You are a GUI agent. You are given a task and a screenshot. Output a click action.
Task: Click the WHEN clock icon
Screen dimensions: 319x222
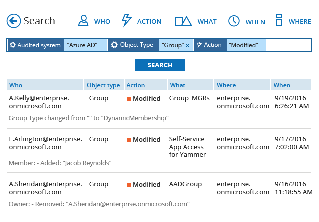234,21
